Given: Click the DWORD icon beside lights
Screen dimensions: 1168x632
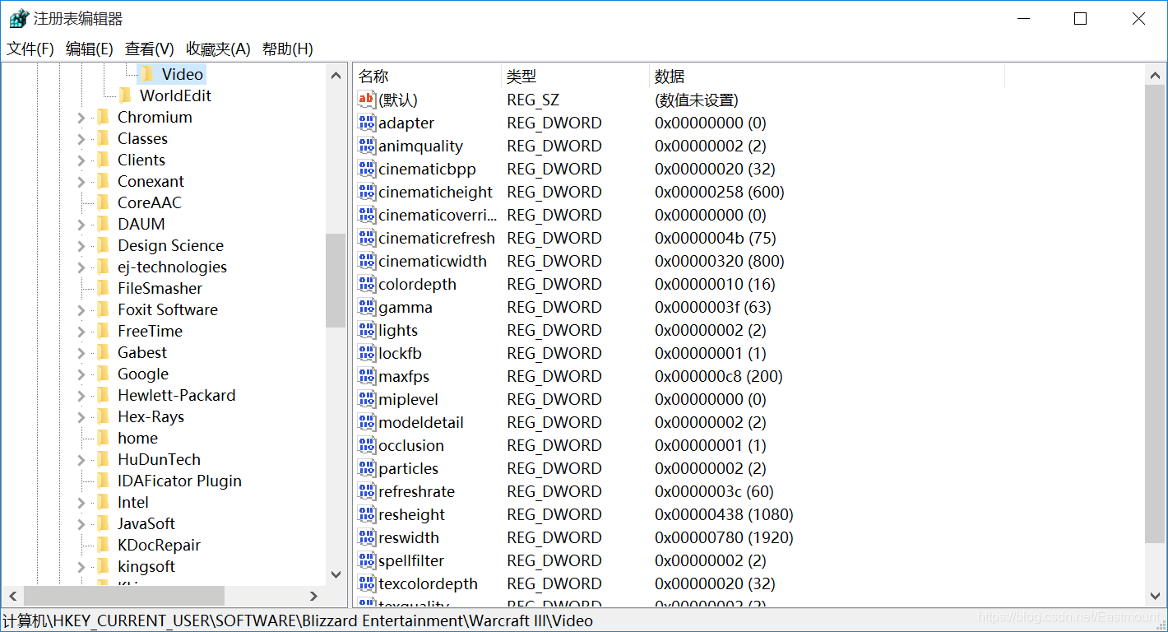Looking at the screenshot, I should 367,330.
